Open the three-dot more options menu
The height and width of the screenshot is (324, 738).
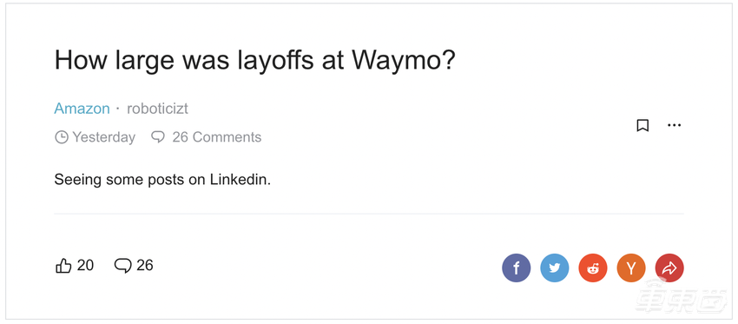[674, 125]
